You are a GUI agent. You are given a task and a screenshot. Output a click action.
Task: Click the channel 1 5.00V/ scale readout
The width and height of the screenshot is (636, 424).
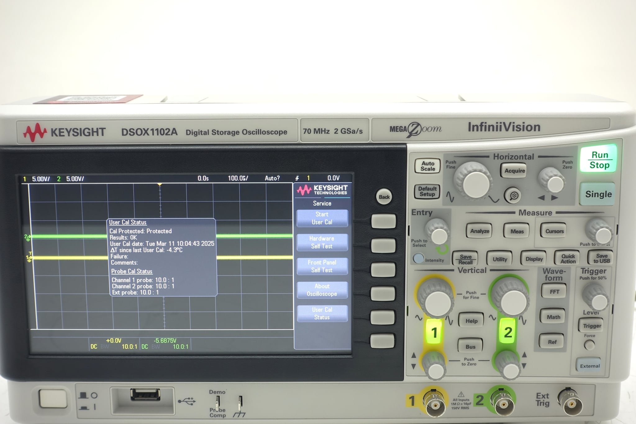click(x=41, y=179)
